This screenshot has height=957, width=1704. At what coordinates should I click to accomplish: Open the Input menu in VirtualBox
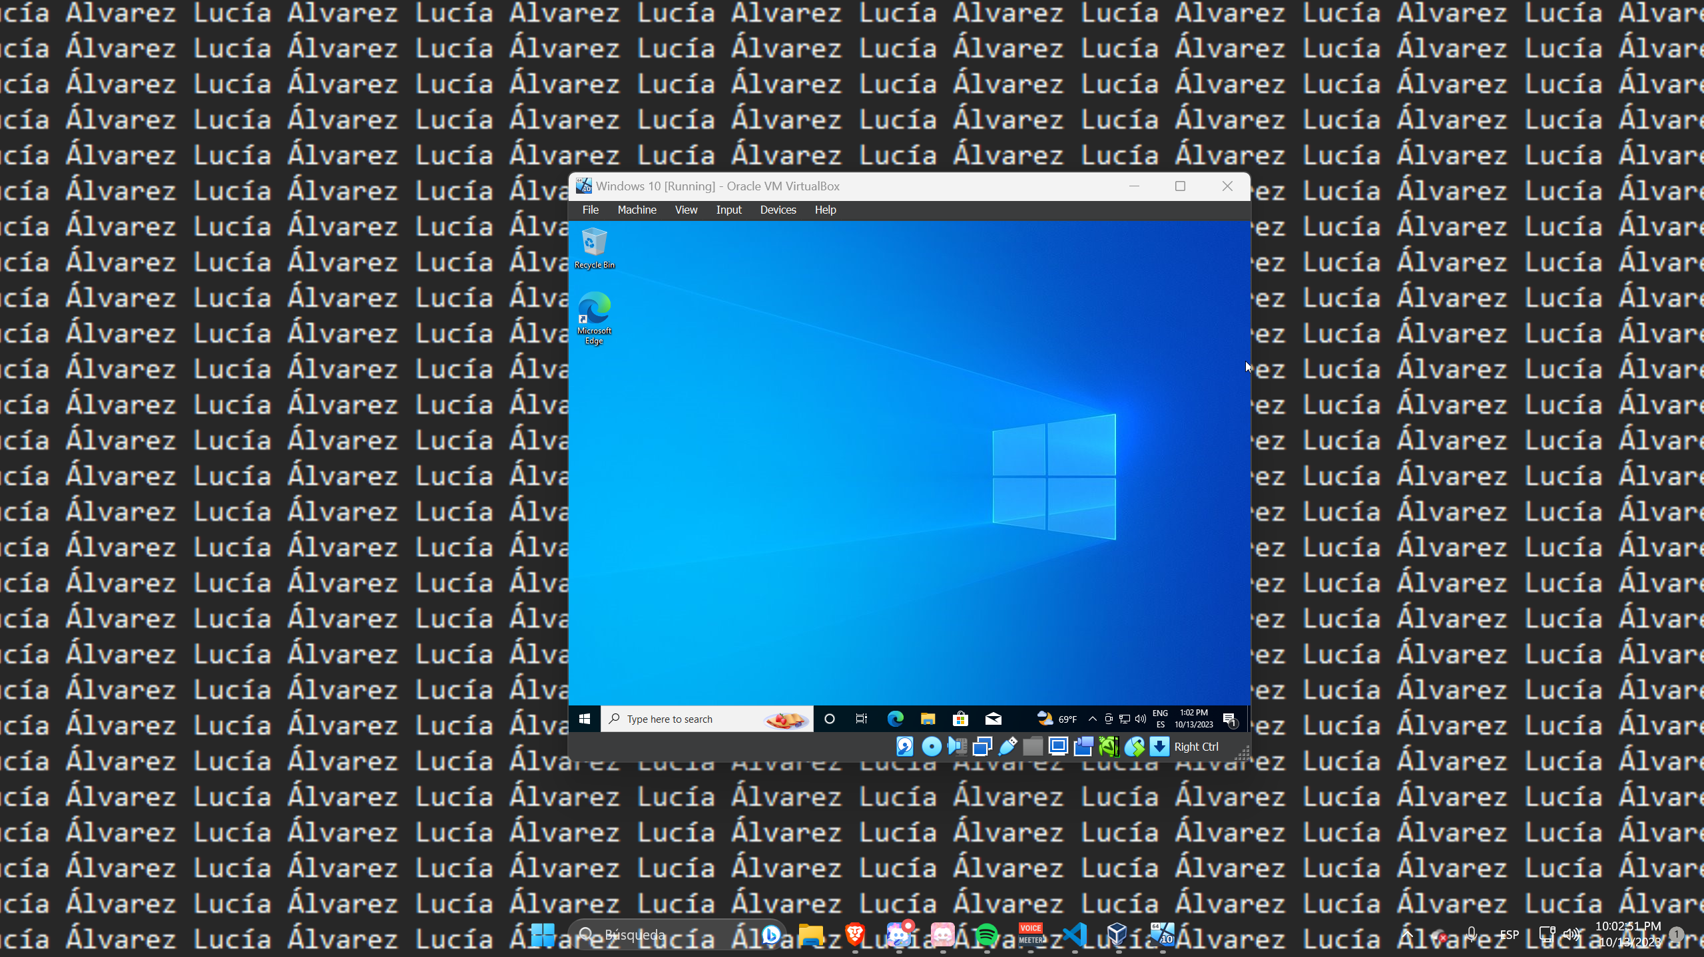coord(728,210)
